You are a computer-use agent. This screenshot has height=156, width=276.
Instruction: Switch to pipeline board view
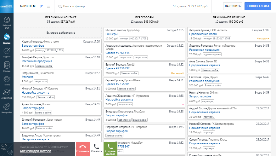coord(42,6)
